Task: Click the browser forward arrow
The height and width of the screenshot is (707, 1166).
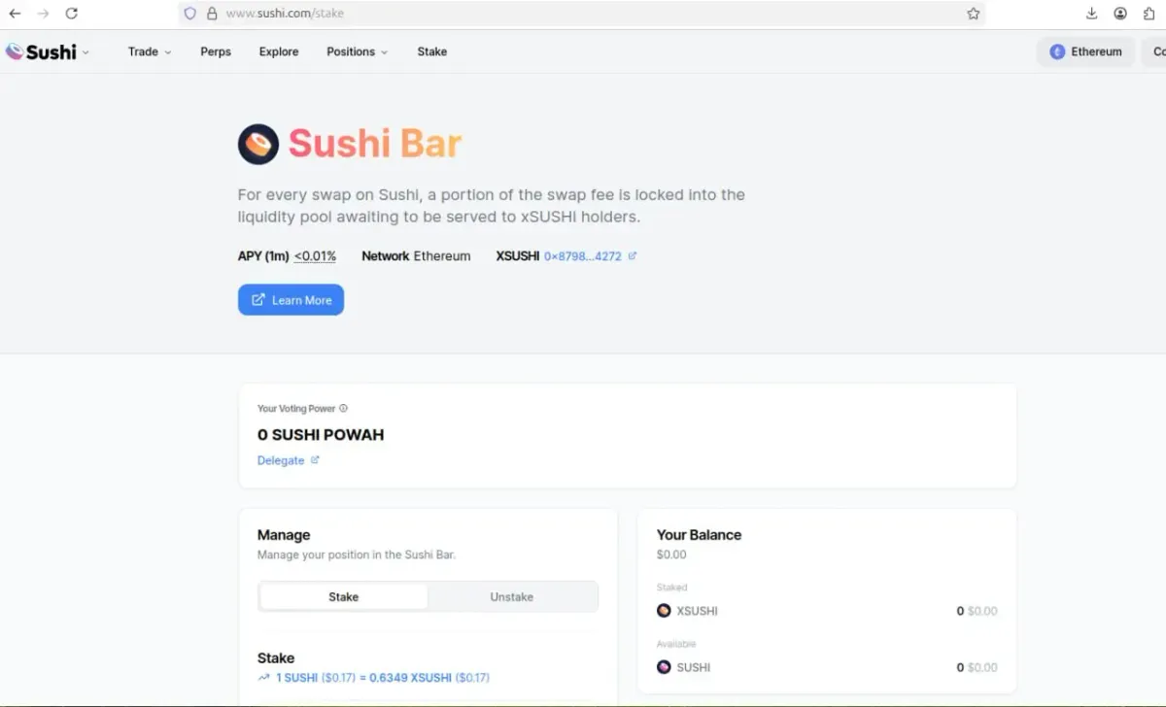Action: [43, 14]
